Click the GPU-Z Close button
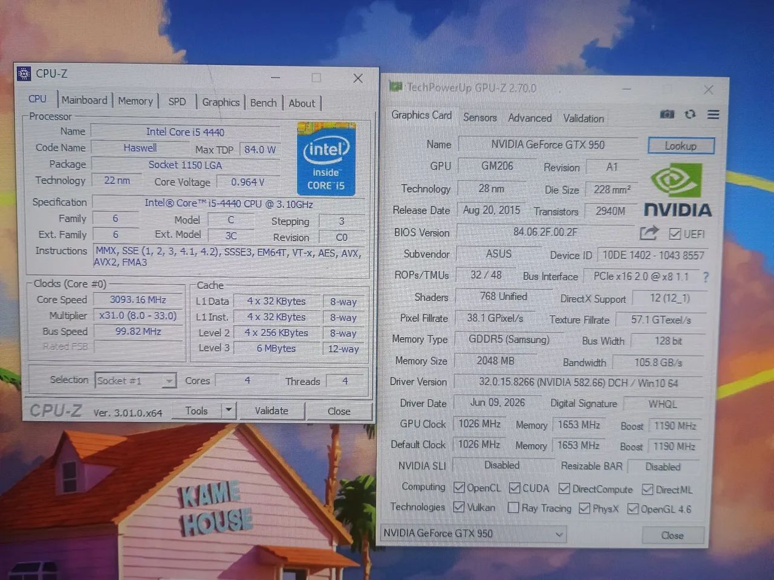The height and width of the screenshot is (580, 774). click(x=672, y=535)
